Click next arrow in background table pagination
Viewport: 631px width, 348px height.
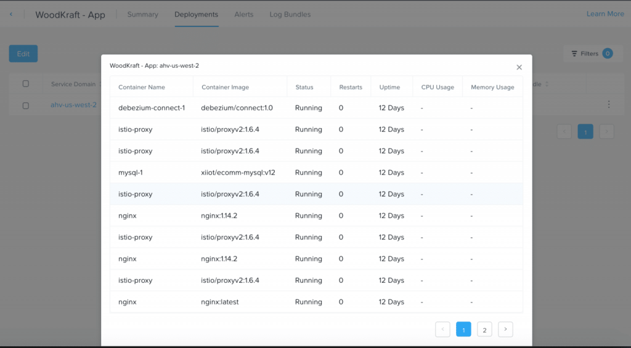(606, 131)
